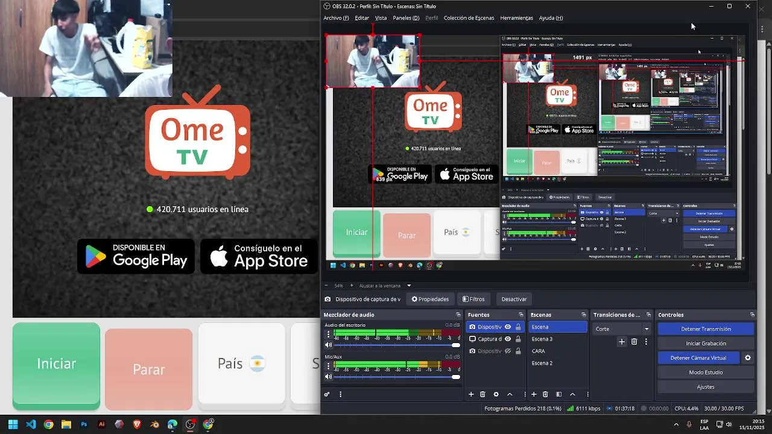772x434 pixels.
Task: Move source up with Fuentes arrow icon
Action: (x=510, y=394)
